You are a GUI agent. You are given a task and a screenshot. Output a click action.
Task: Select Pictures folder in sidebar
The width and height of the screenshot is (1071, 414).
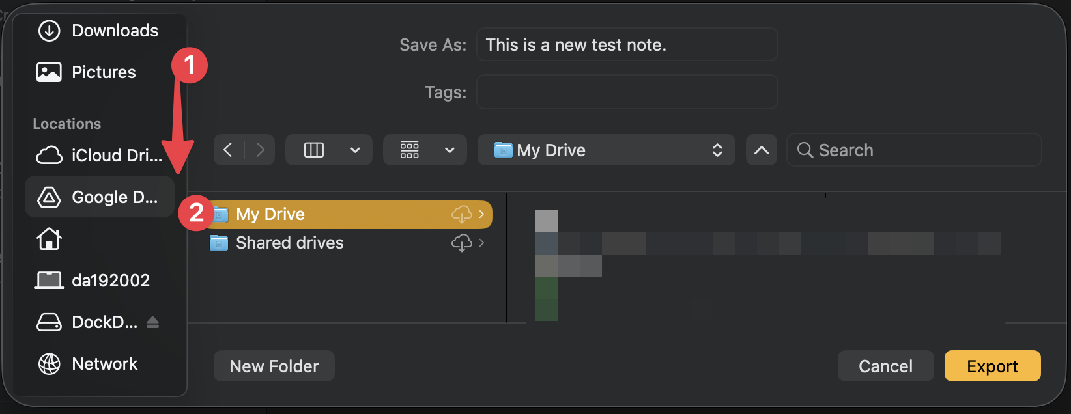87,72
